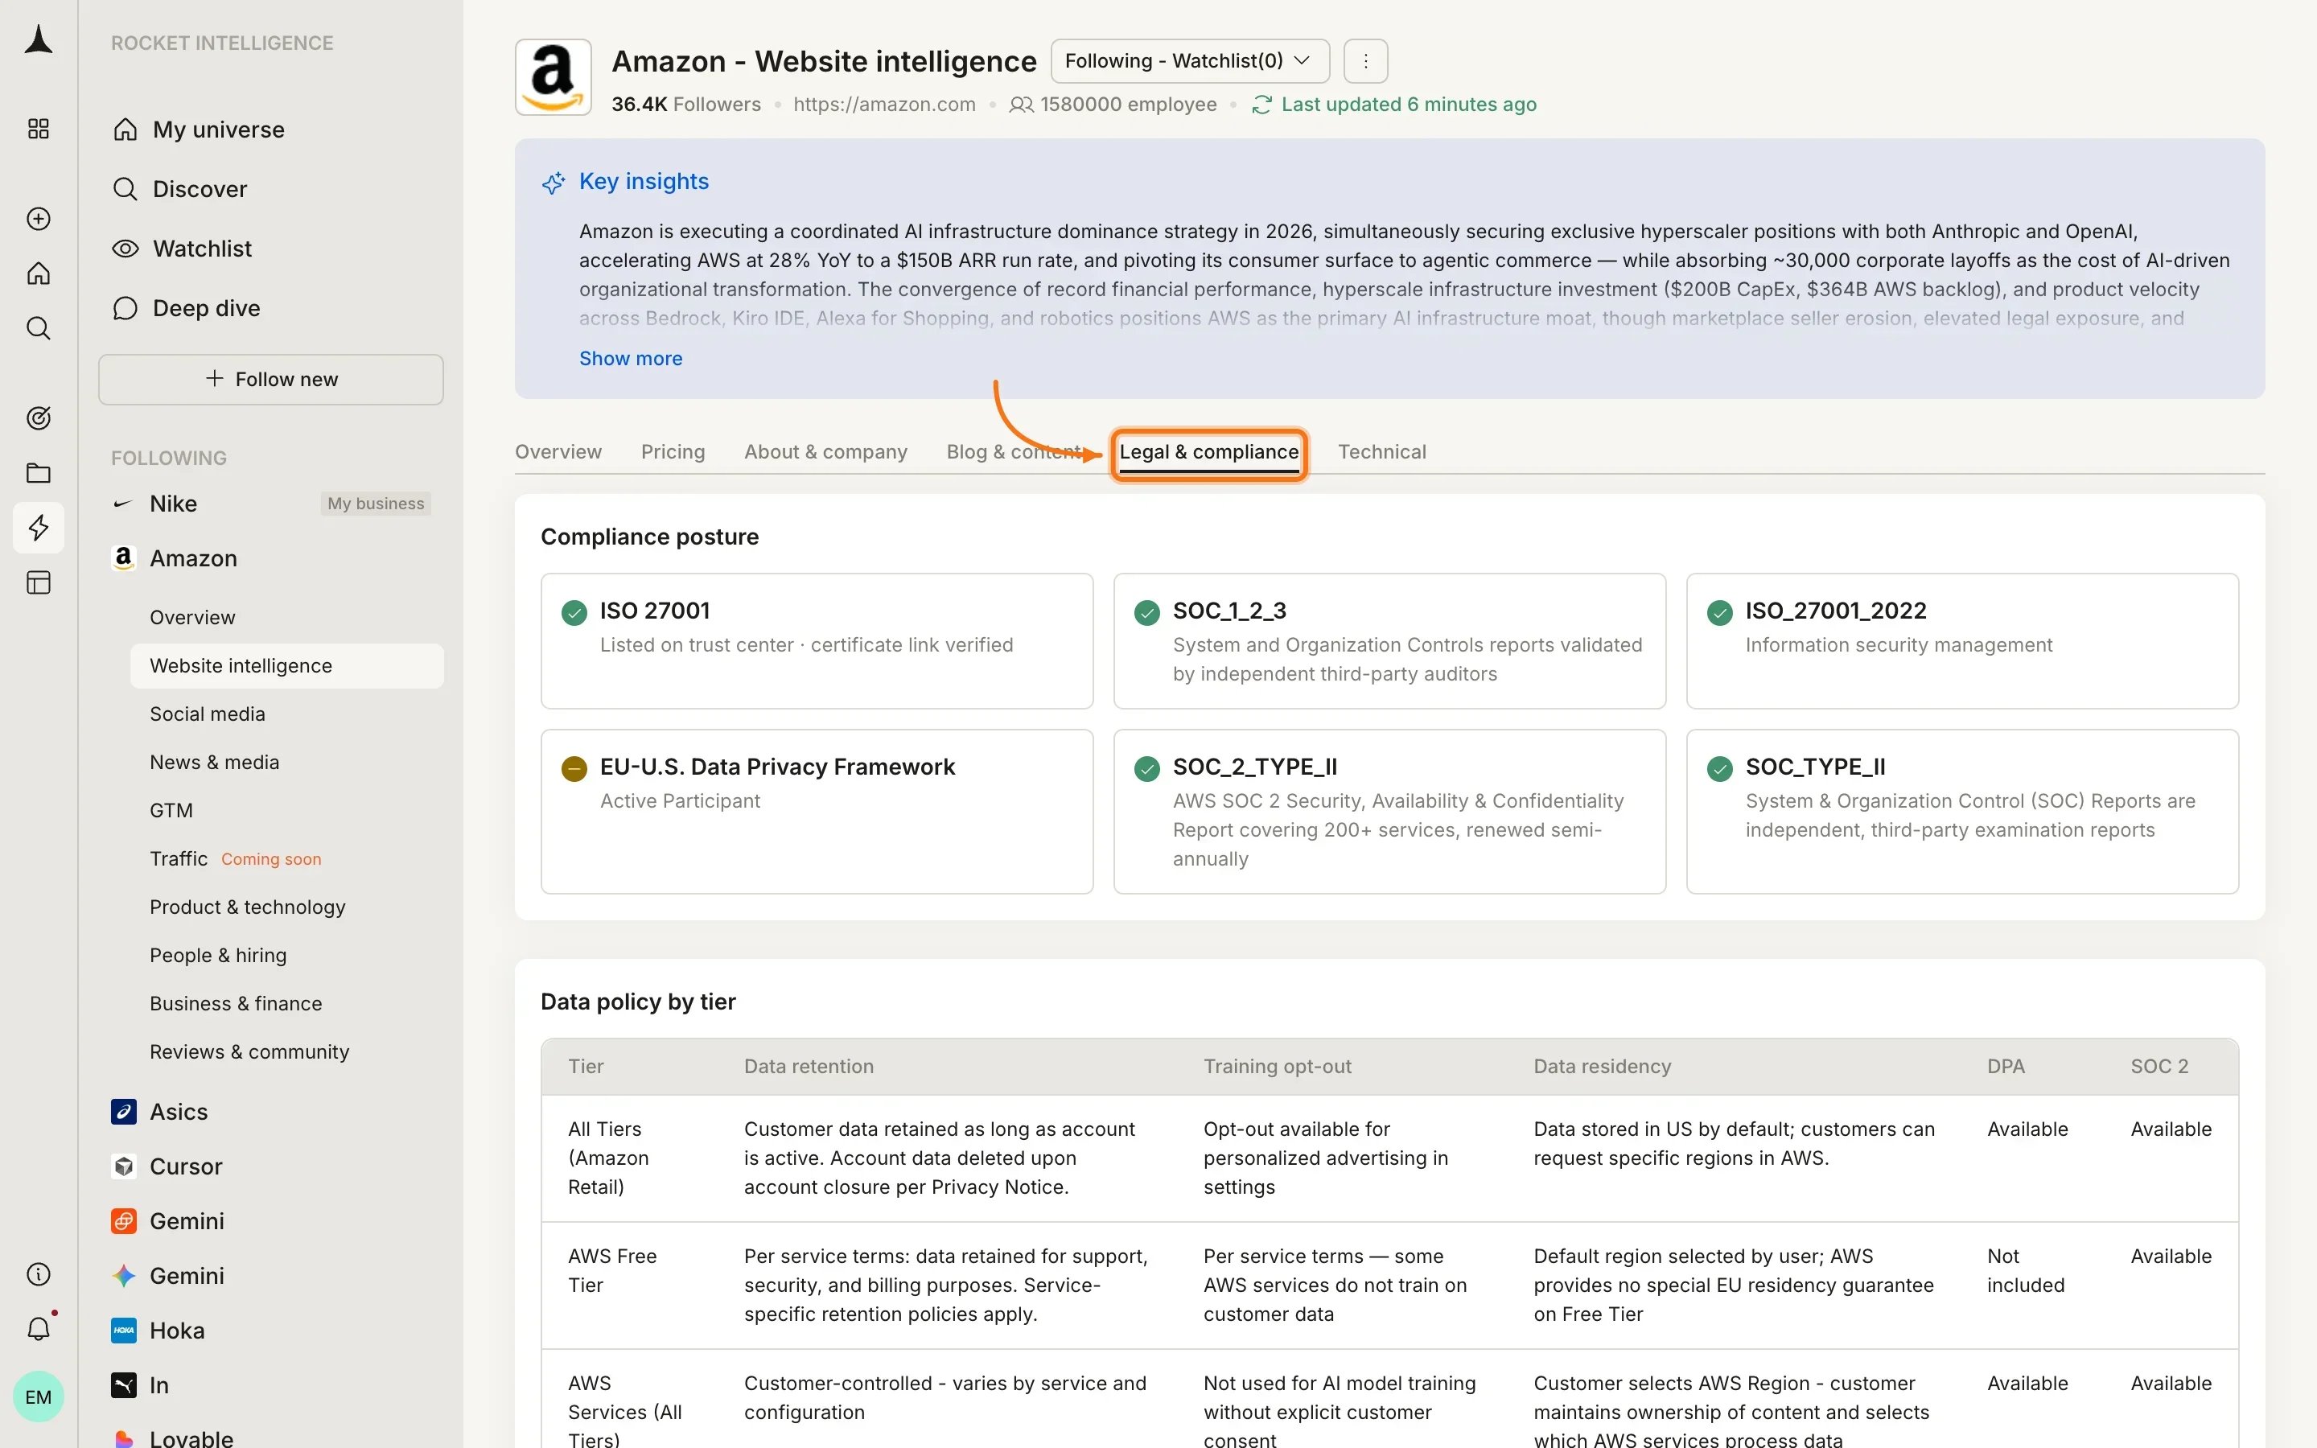This screenshot has height=1448, width=2317.
Task: Click the search magnifier icon in left rail
Action: (39, 328)
